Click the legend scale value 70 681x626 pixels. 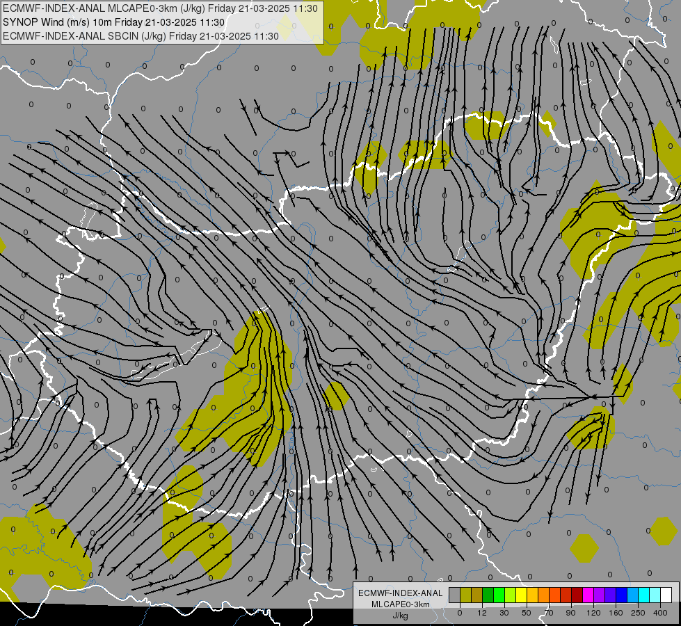coord(549,613)
